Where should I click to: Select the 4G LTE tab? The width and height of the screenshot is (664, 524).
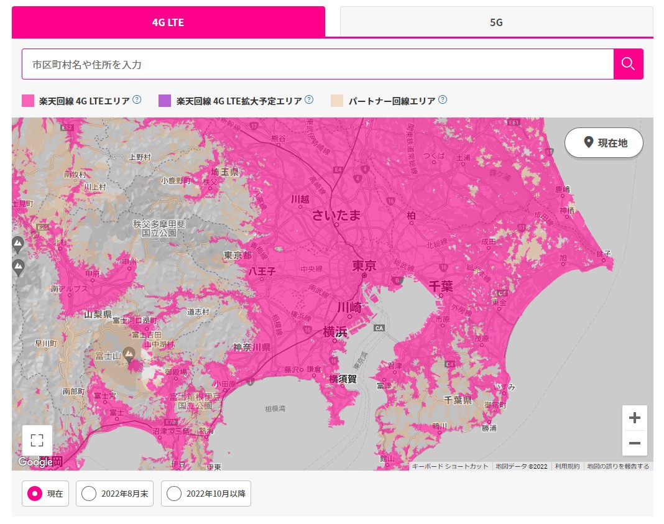(168, 22)
